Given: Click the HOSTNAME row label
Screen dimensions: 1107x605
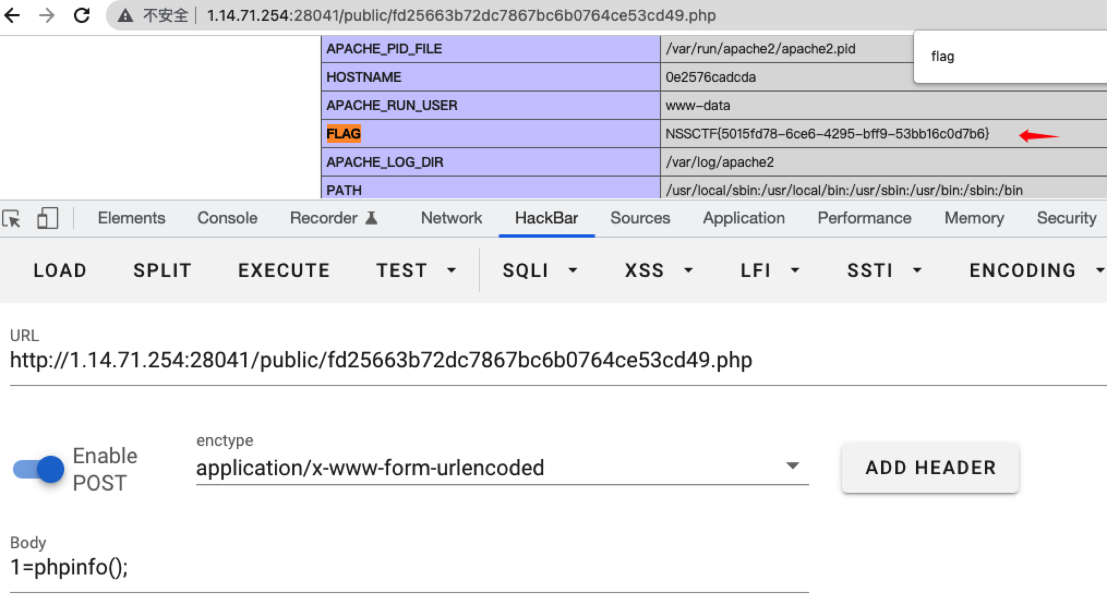Looking at the screenshot, I should tap(364, 77).
